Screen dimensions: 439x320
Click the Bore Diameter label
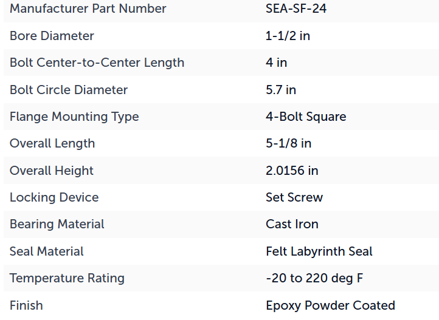click(52, 36)
